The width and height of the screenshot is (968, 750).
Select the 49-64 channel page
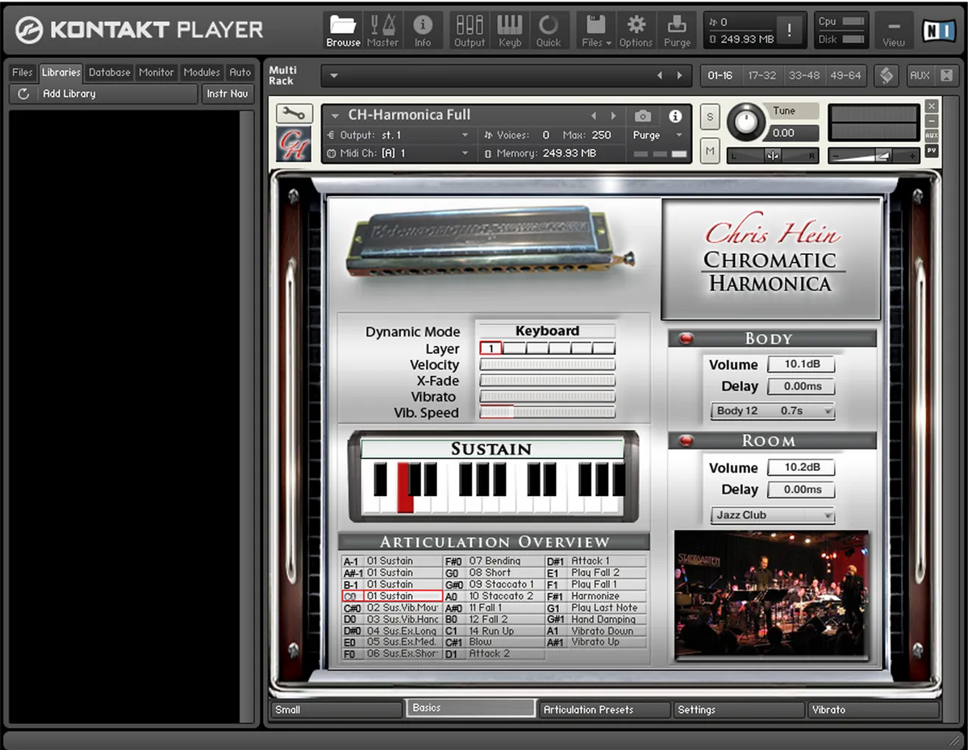[x=845, y=76]
